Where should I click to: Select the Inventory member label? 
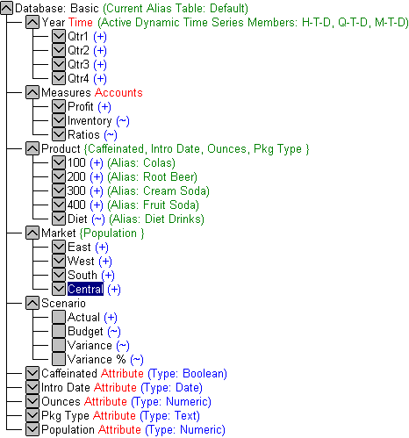(x=90, y=120)
